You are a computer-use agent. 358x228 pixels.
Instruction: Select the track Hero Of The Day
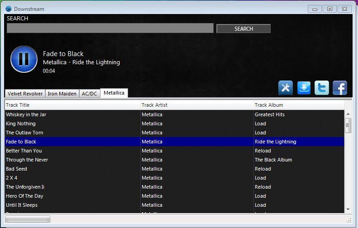[174, 196]
